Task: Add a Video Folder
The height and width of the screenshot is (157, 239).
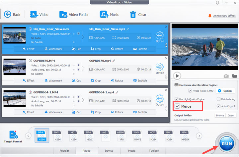Action: pos(74,15)
